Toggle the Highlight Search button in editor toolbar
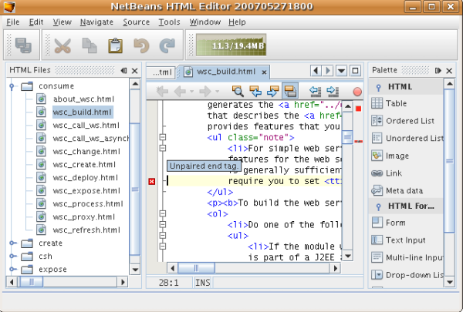This screenshot has width=463, height=312. (291, 91)
